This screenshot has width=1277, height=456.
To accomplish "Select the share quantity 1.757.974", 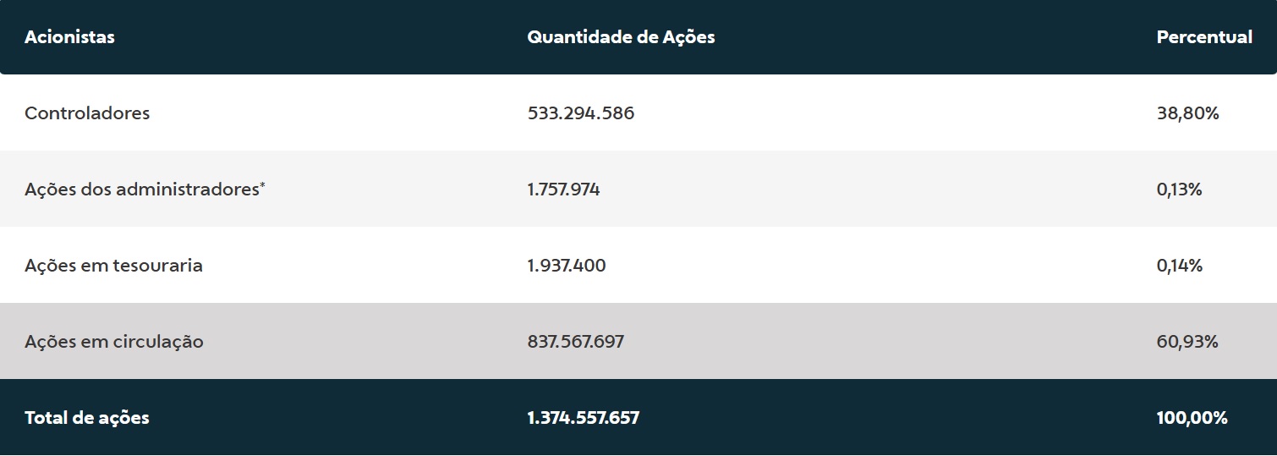I will pos(563,190).
